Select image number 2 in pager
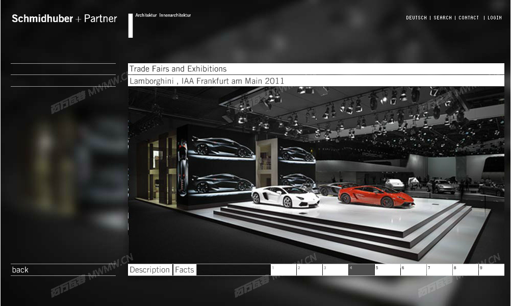 pyautogui.click(x=310, y=270)
